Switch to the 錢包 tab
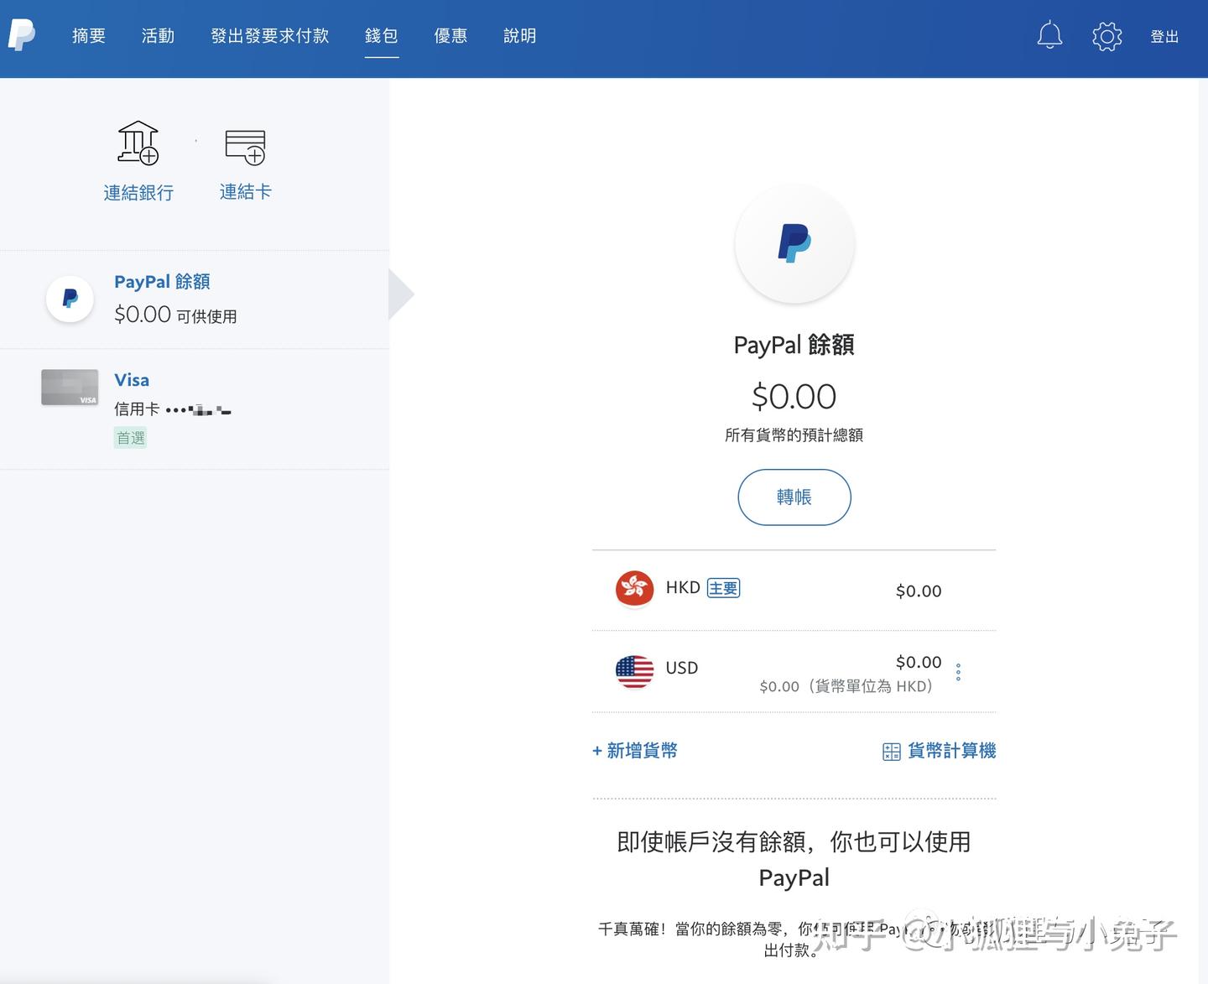The image size is (1208, 984). (382, 35)
